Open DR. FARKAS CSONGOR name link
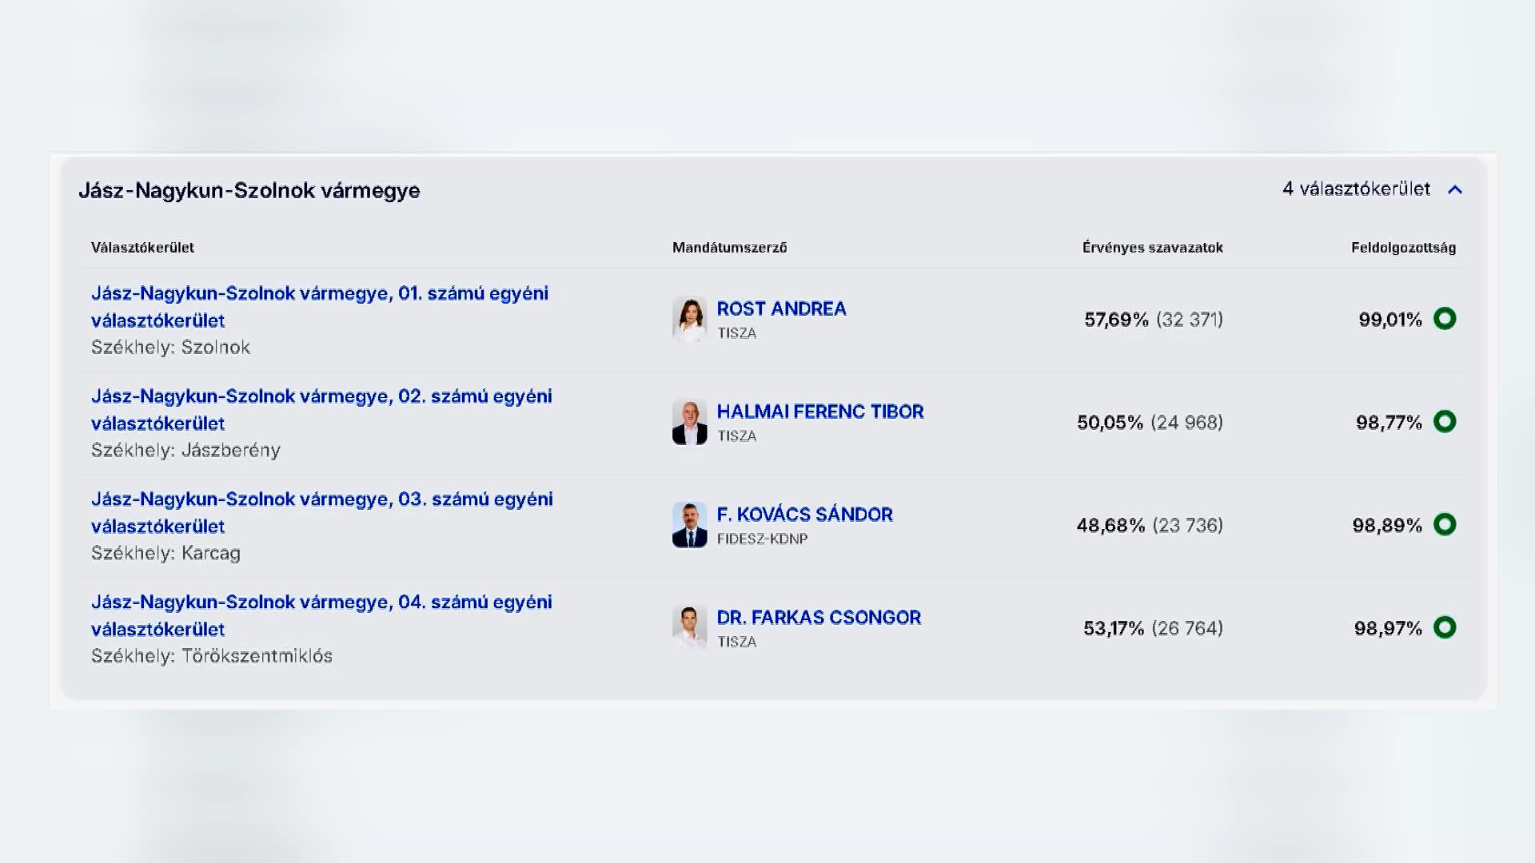The height and width of the screenshot is (863, 1535). coord(819,618)
